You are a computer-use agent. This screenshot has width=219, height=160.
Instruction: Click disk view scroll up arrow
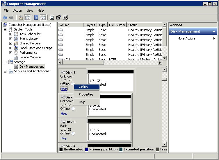click(x=165, y=70)
